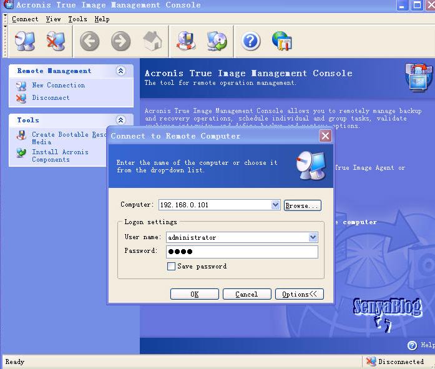Click the New Connection sidebar icon
Screen dimensions: 435x369
(x=21, y=86)
